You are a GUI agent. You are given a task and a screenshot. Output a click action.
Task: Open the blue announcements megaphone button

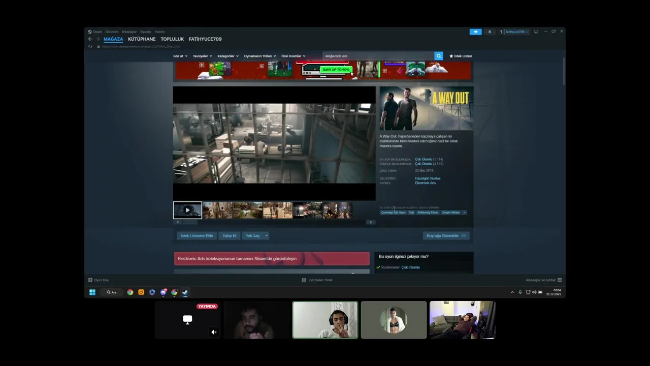pyautogui.click(x=475, y=32)
